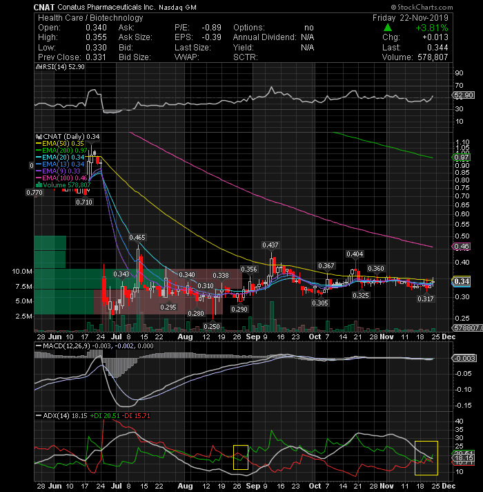Select the EMA(13) 0.34 legend entry
This screenshot has height=492, width=483.
(63, 164)
